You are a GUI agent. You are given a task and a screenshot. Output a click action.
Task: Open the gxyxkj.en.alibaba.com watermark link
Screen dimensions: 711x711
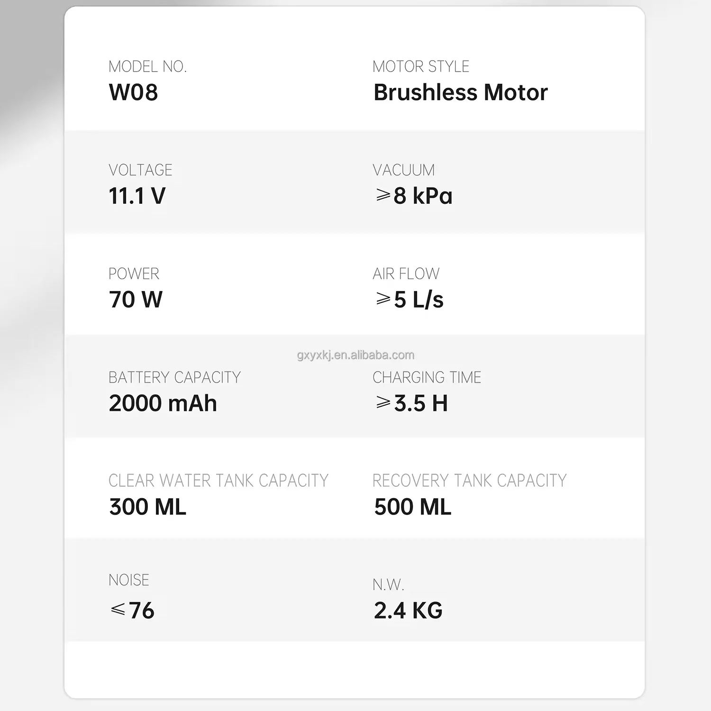click(355, 355)
